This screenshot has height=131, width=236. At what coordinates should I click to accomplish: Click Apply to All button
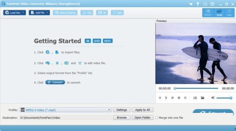click(x=143, y=110)
